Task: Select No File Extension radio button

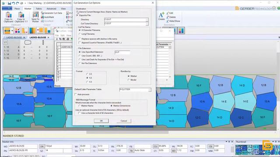Action: pyautogui.click(x=80, y=63)
